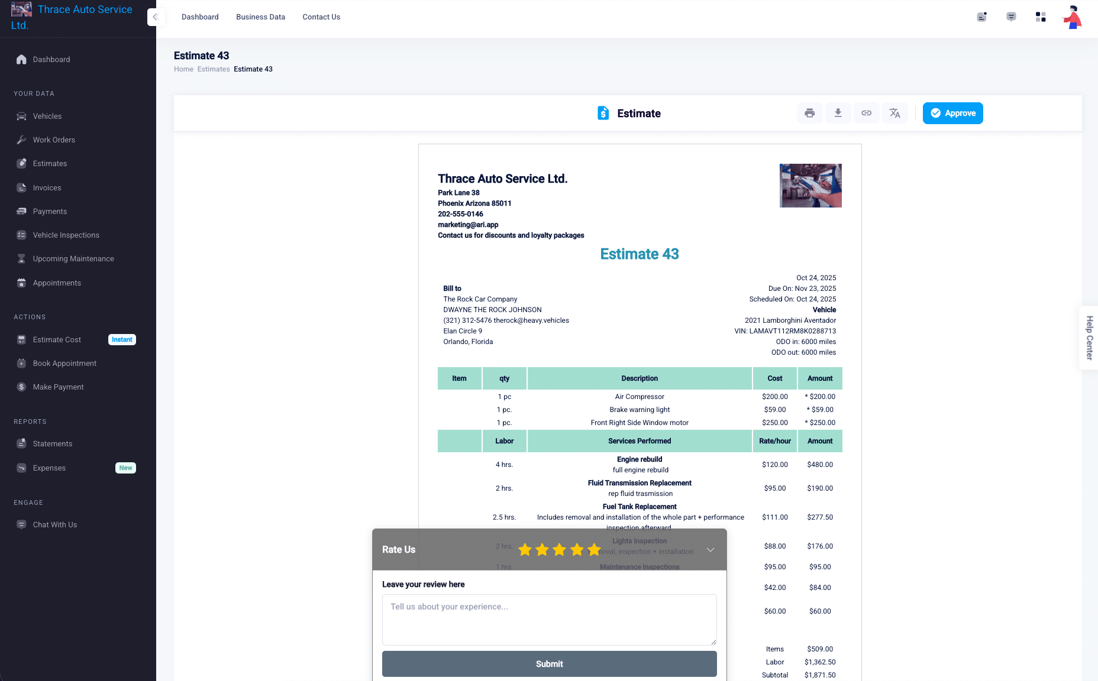The image size is (1098, 681).
Task: Select Invoices in the sidebar
Action: point(47,188)
